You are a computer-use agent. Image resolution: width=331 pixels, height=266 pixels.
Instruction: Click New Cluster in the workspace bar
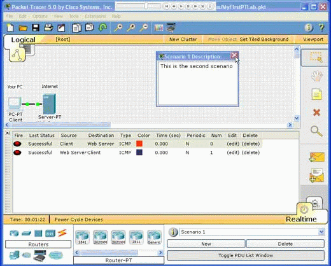pyautogui.click(x=183, y=39)
